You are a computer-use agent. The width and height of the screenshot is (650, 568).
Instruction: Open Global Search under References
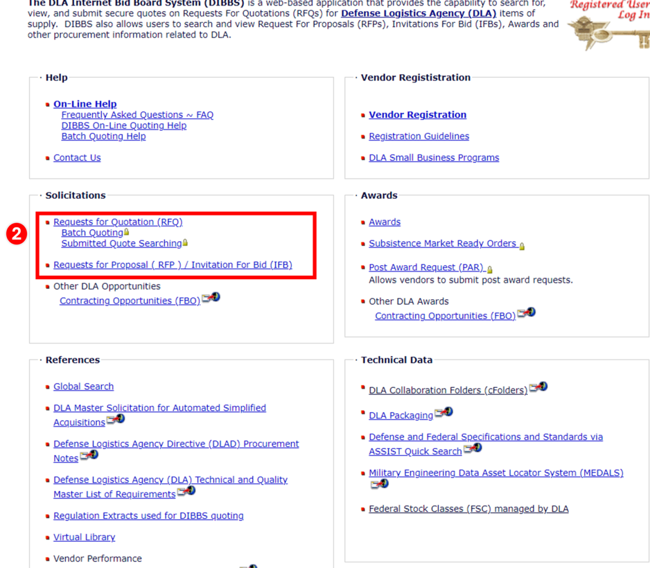(x=83, y=387)
